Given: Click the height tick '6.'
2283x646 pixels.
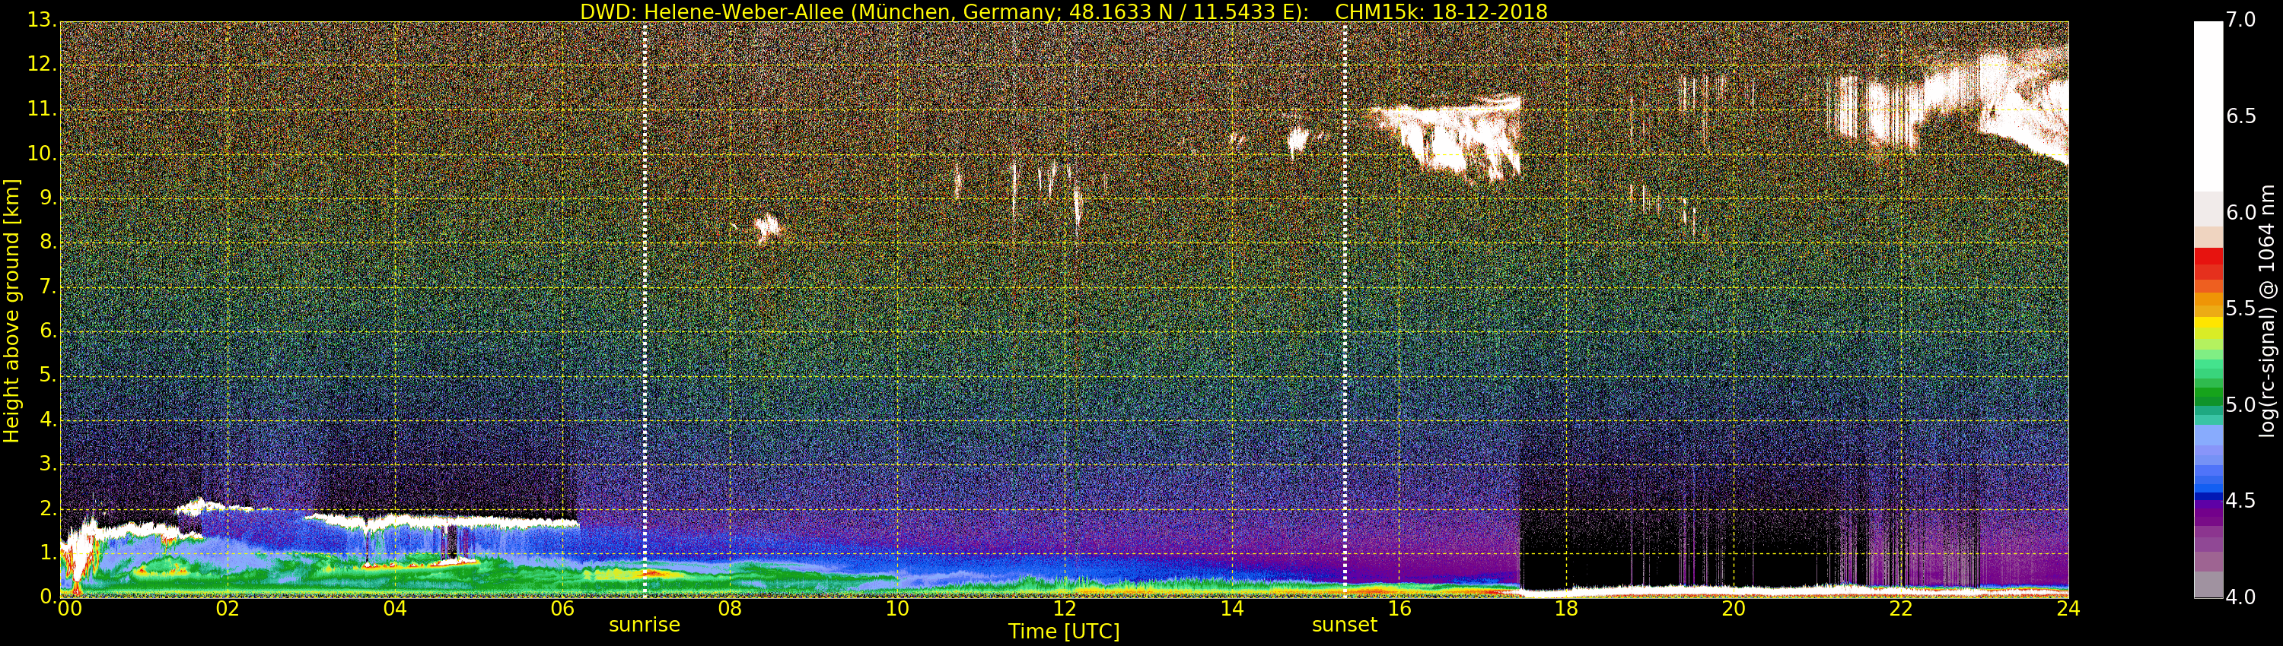Looking at the screenshot, I should [x=48, y=331].
